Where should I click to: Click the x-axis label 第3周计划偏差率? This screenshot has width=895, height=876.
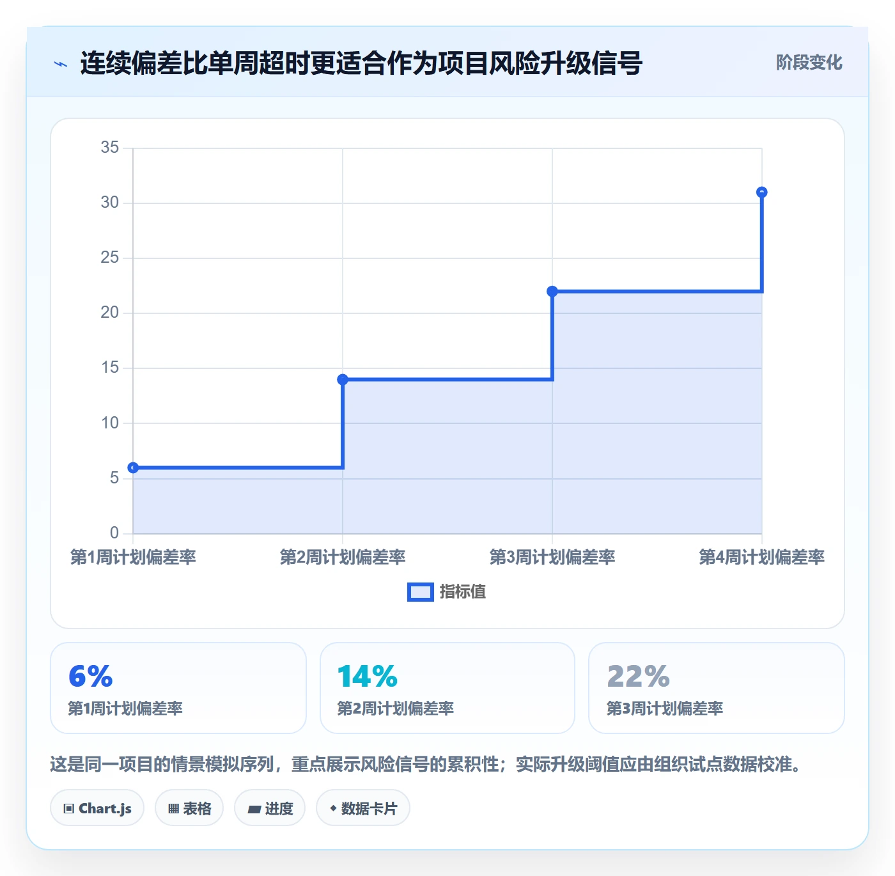[x=552, y=558]
